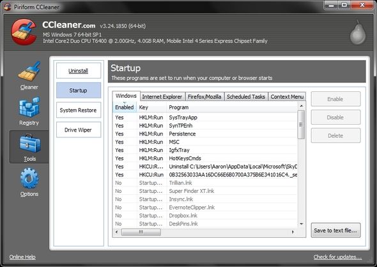This screenshot has height=267, width=377.
Task: Select the Uninstall C:\Users\Aaron entry
Action: pyautogui.click(x=205, y=166)
